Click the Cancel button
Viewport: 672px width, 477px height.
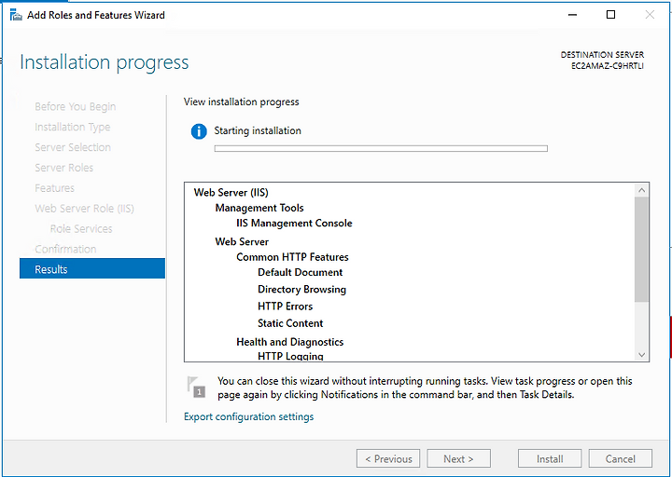620,458
